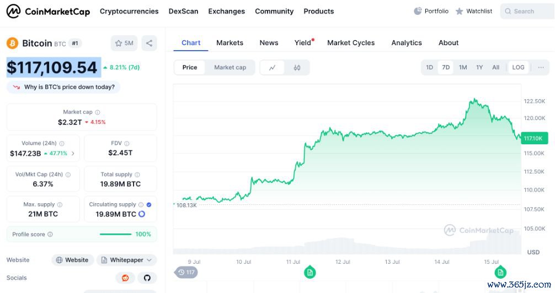This screenshot has height=293, width=555.
Task: Click Volume (24h) info icon
Action: pos(62,144)
